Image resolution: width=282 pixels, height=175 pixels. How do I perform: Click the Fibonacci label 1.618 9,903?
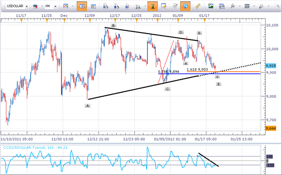point(197,69)
